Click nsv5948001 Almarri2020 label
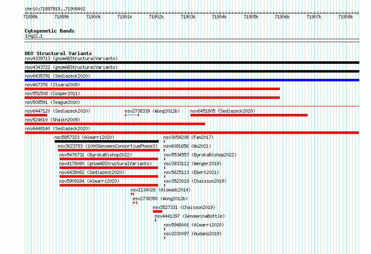 click(x=194, y=225)
